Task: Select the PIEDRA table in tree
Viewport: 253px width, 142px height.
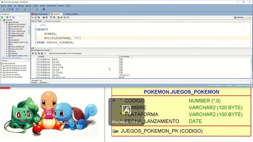Action: click(x=13, y=51)
